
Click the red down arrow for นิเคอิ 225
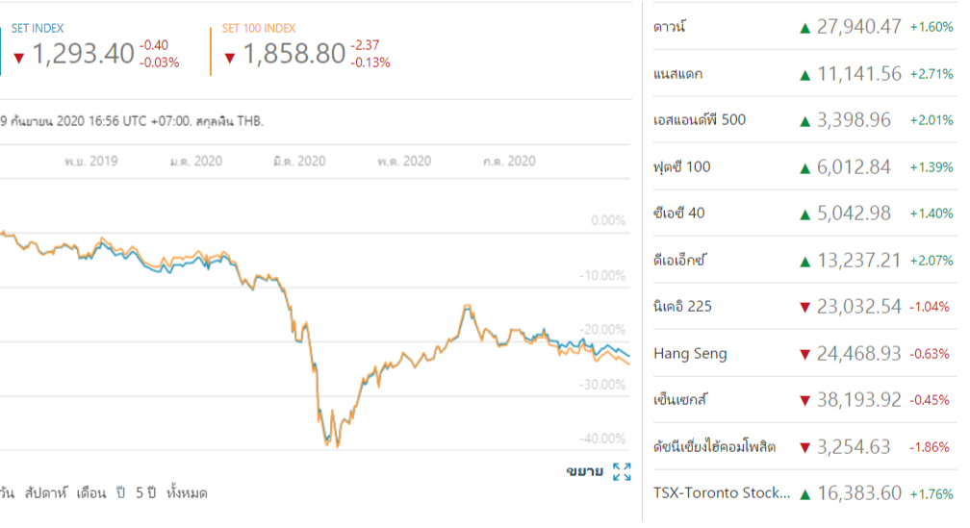point(804,308)
